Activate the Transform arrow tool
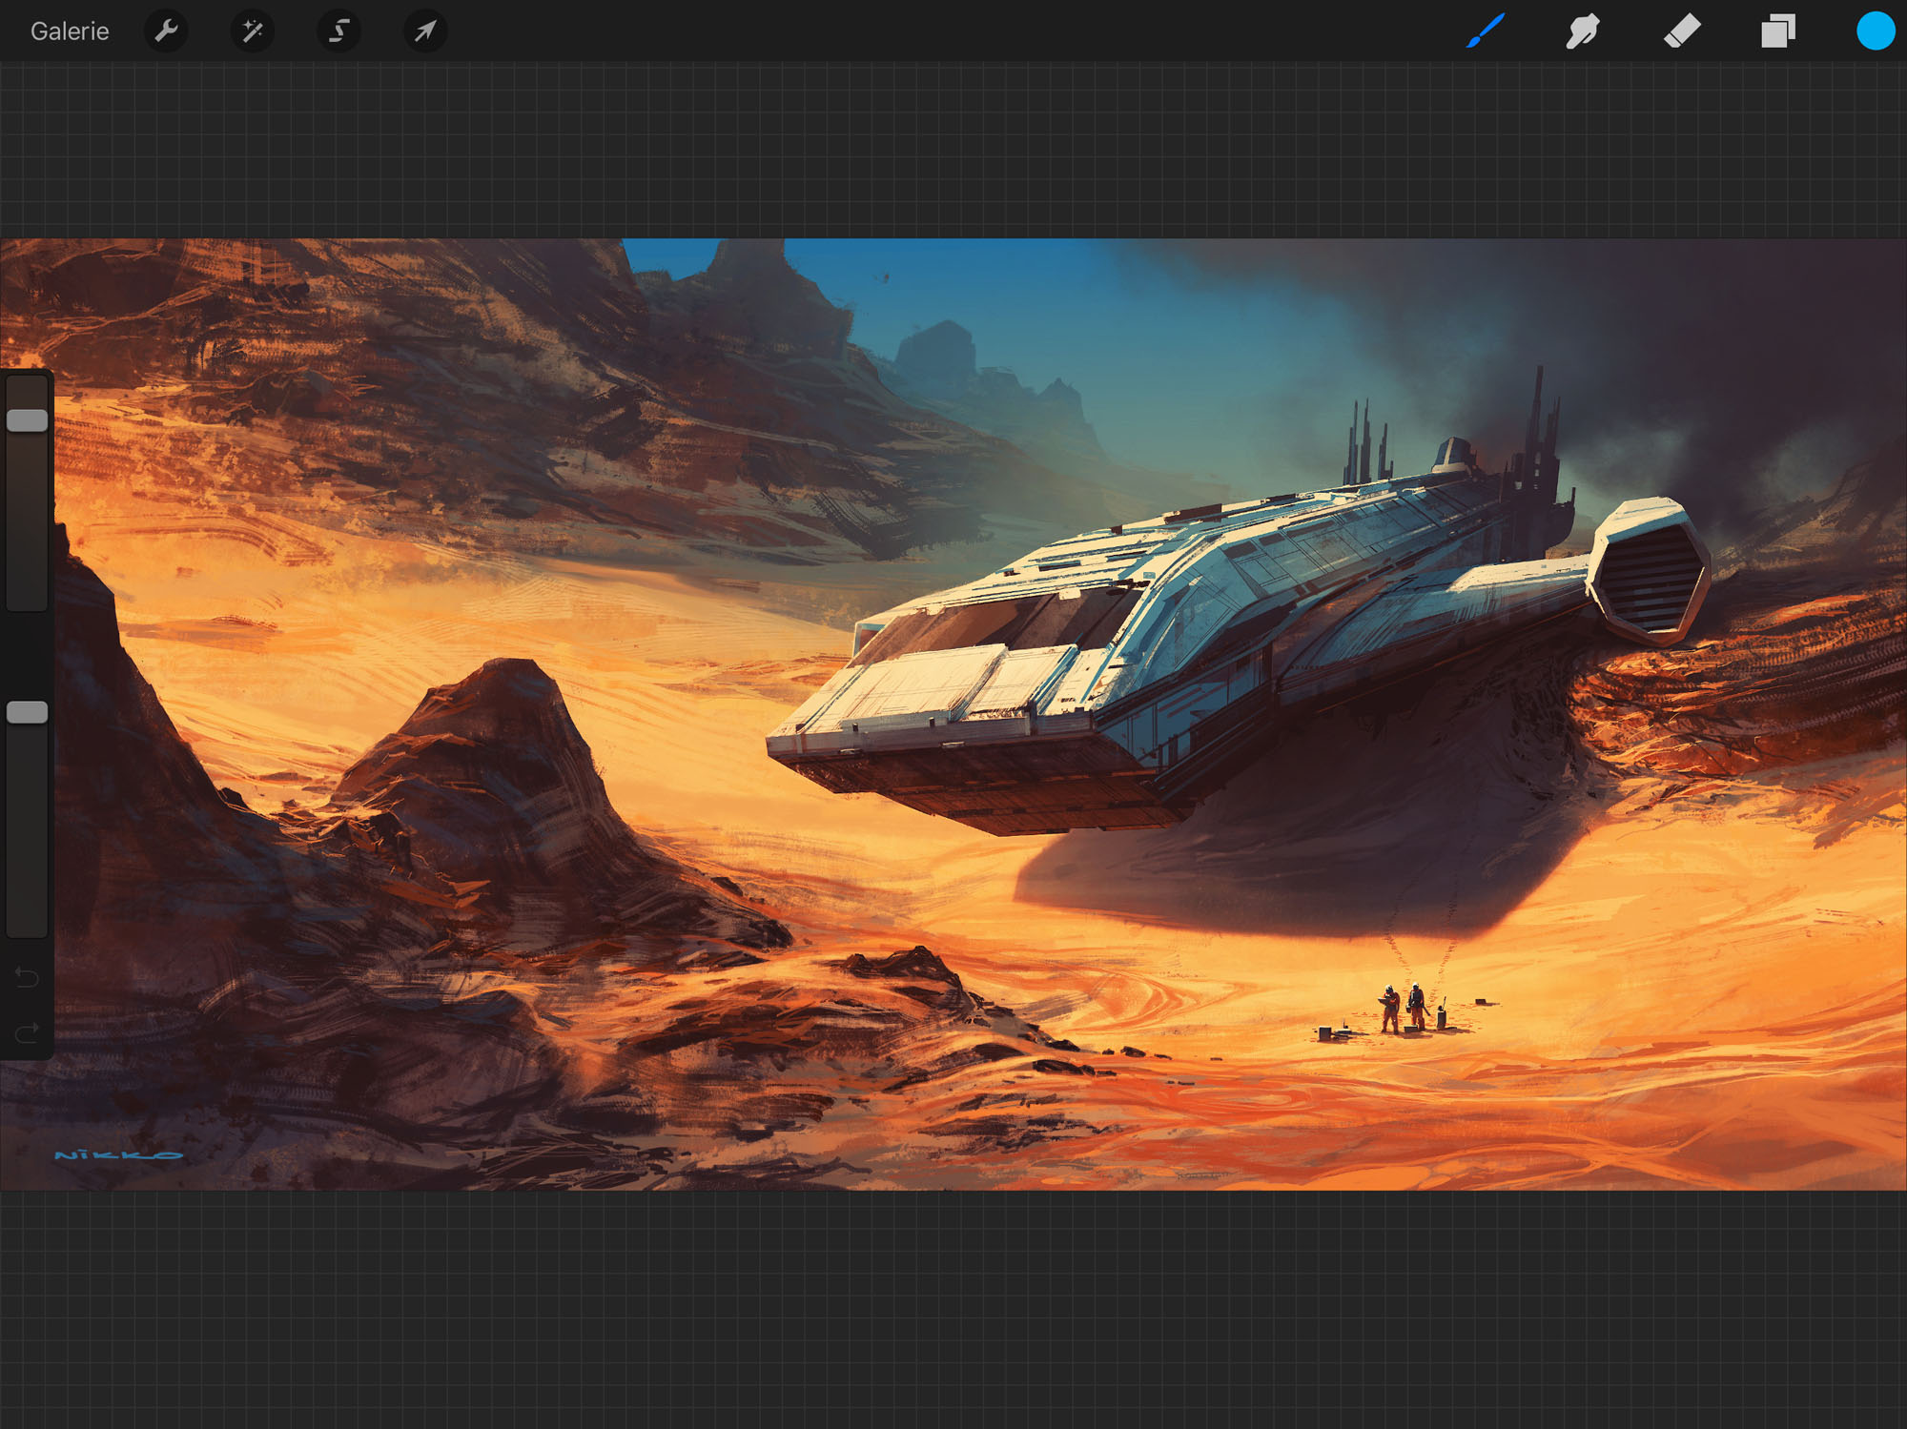This screenshot has height=1429, width=1907. pos(425,31)
